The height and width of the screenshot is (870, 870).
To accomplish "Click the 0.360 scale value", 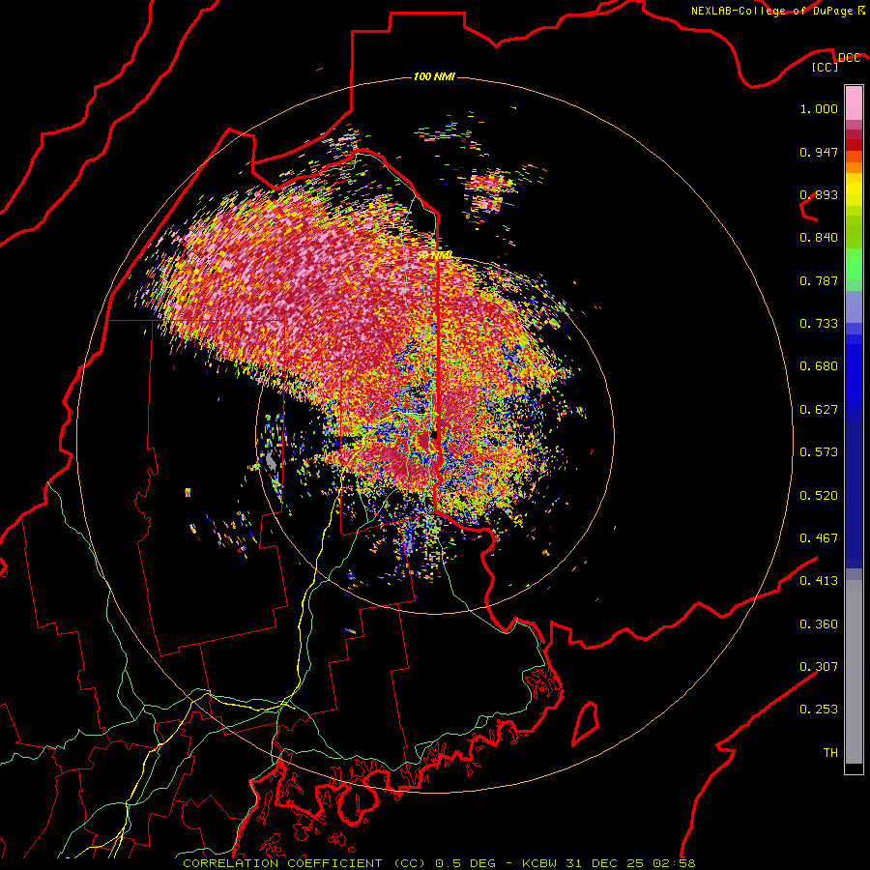I will tap(819, 624).
